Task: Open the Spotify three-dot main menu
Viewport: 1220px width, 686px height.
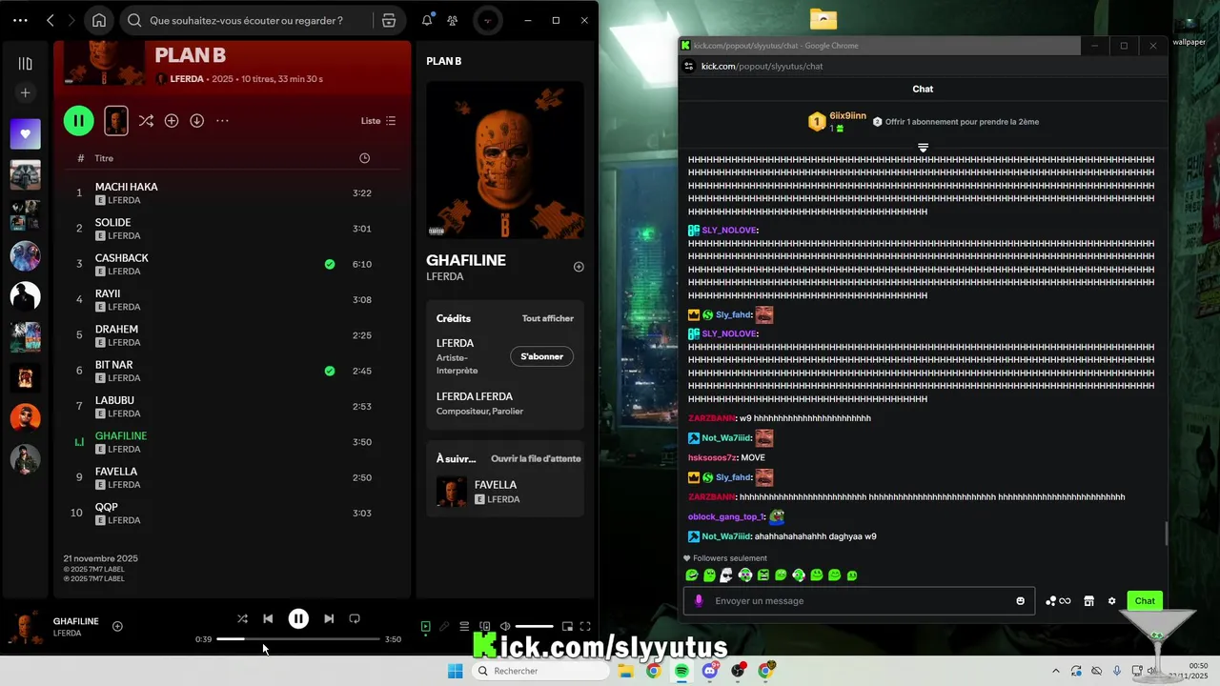Action: coord(20,20)
